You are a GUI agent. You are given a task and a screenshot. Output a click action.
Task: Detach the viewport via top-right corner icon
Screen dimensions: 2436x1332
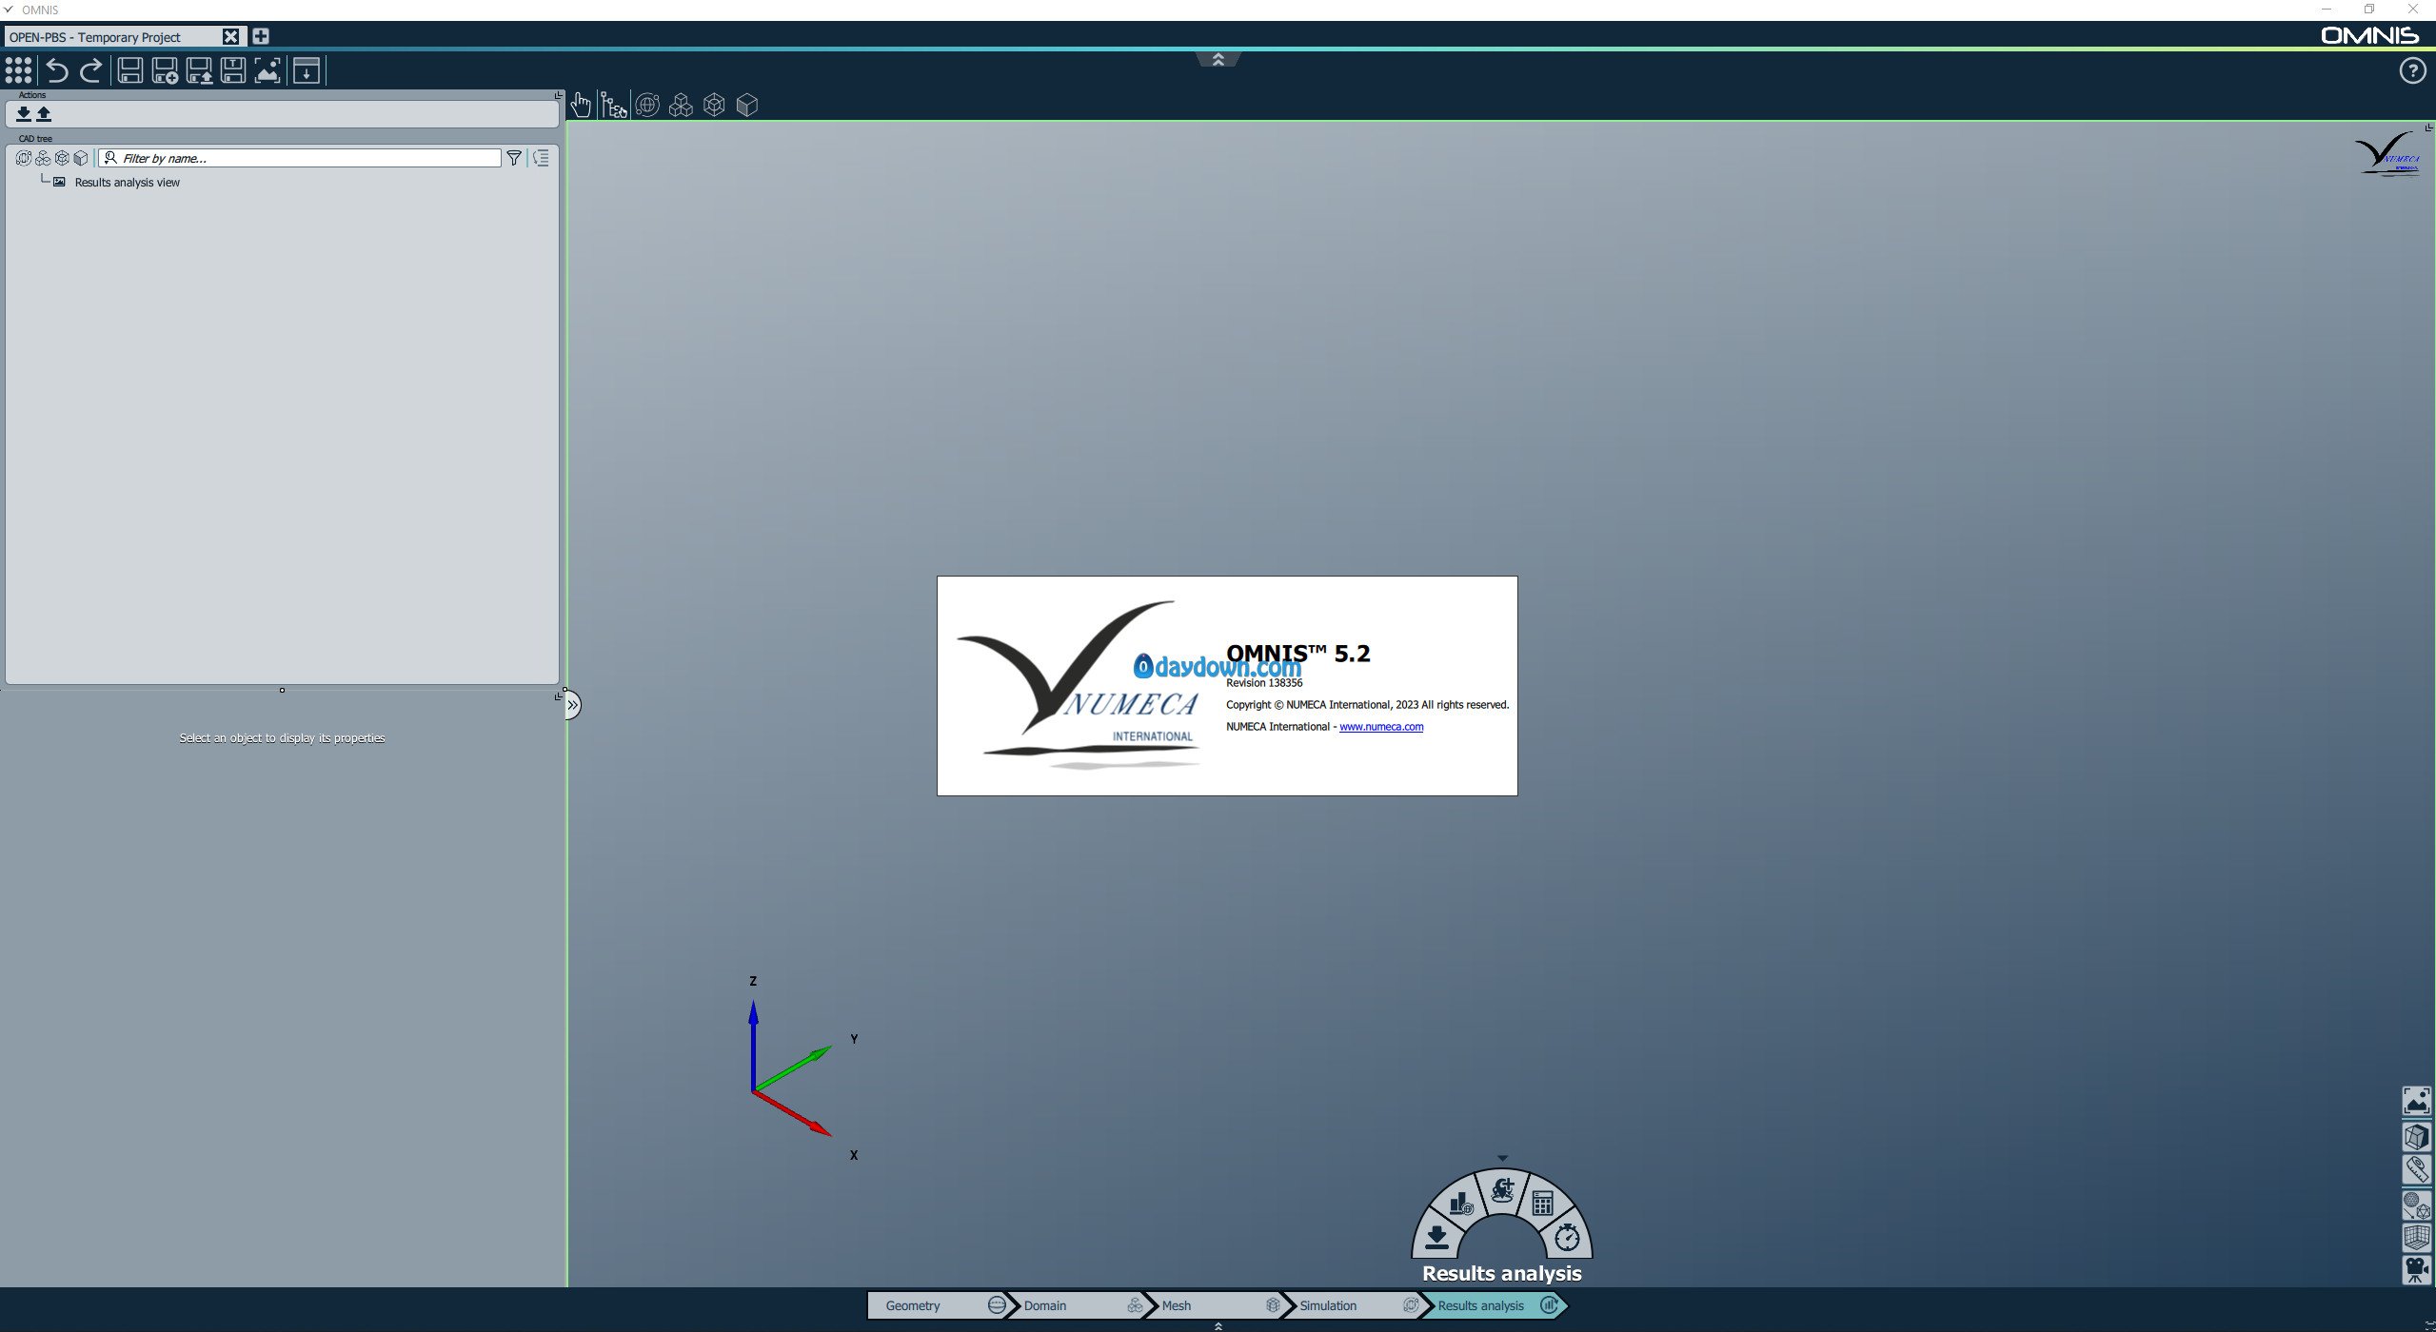(x=2428, y=127)
